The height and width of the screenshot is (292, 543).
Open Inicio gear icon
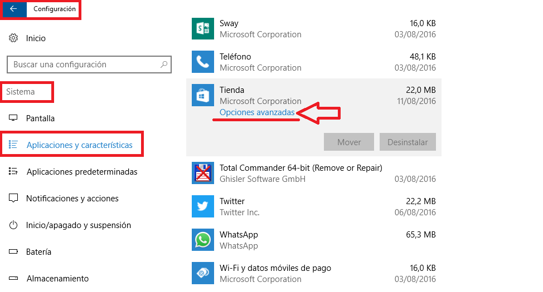click(x=13, y=38)
